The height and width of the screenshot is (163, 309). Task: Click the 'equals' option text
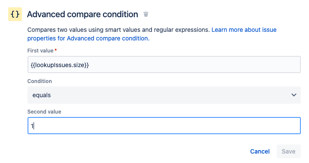pyautogui.click(x=42, y=95)
